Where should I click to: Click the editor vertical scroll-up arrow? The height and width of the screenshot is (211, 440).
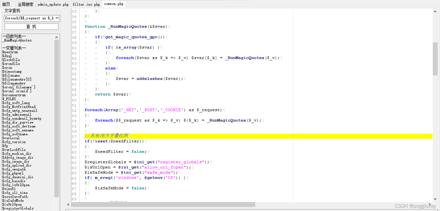(435, 11)
